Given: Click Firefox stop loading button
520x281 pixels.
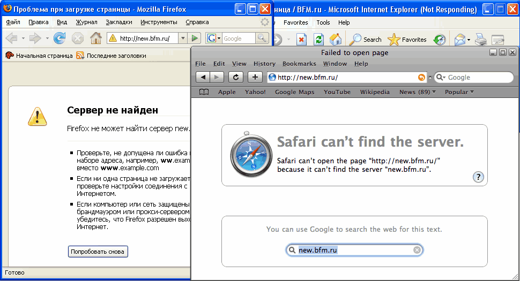Looking at the screenshot, I should pos(78,39).
